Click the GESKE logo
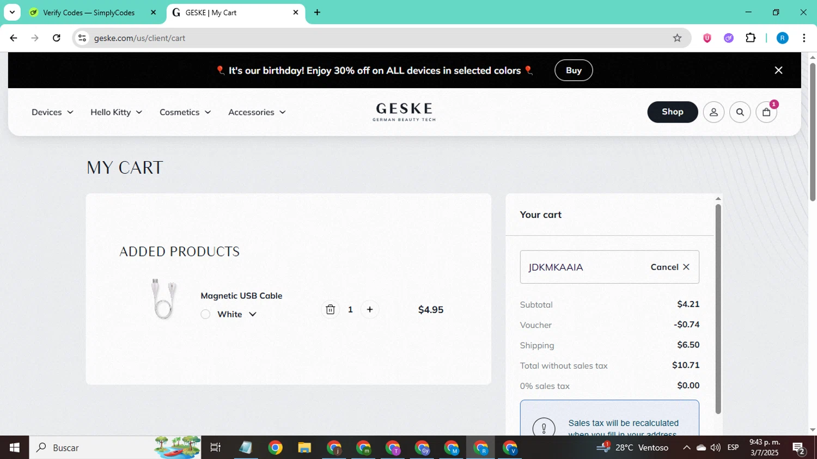 [x=404, y=112]
